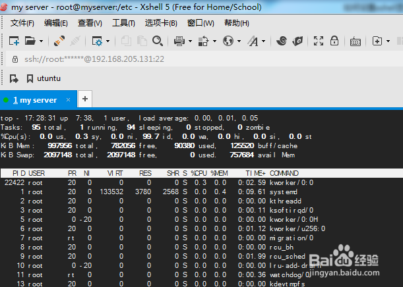The image size is (403, 287).
Task: Expand the Print dropdown arrow
Action: (190, 41)
